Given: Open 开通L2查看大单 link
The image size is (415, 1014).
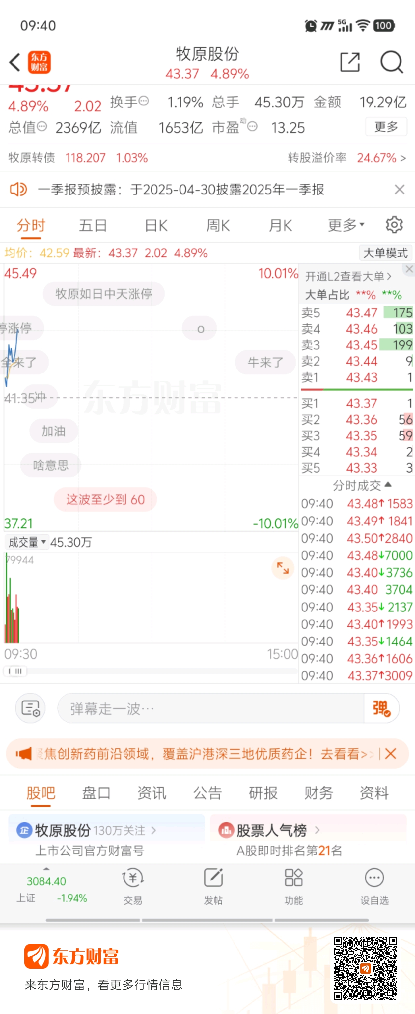Looking at the screenshot, I should [348, 276].
